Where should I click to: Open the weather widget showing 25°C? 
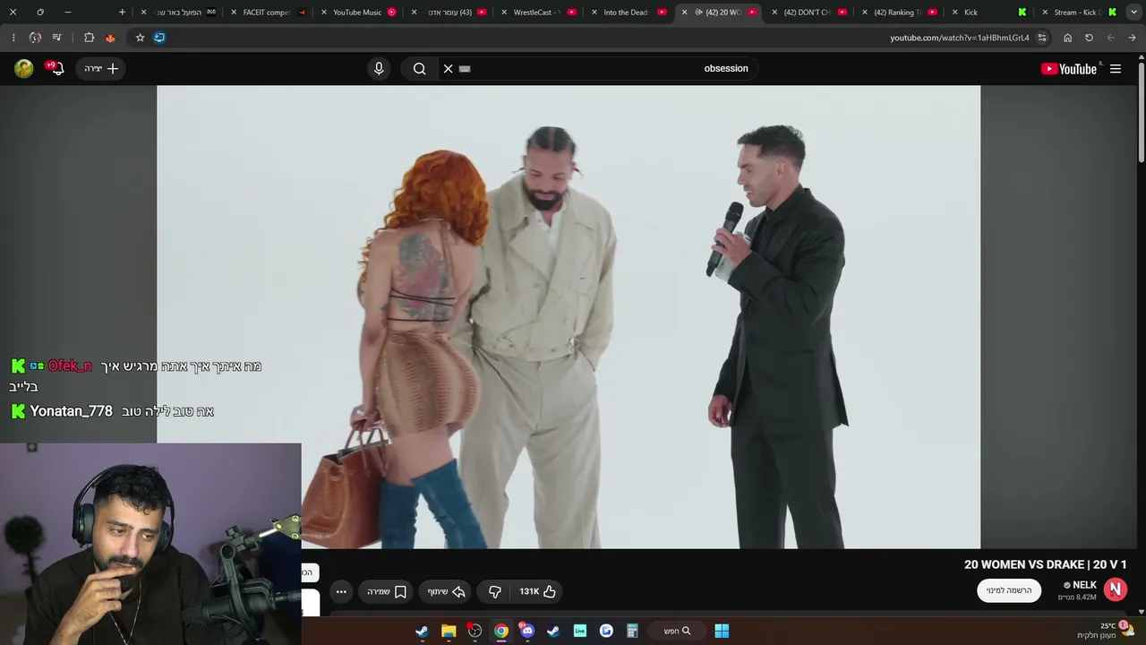1106,631
